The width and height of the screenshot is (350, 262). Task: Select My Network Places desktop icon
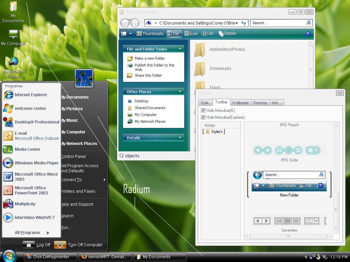13,68
